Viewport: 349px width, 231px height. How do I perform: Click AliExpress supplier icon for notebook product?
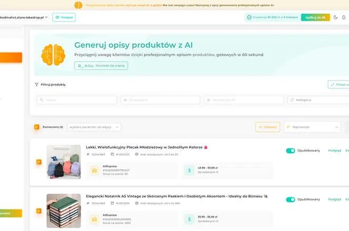[x=94, y=217]
